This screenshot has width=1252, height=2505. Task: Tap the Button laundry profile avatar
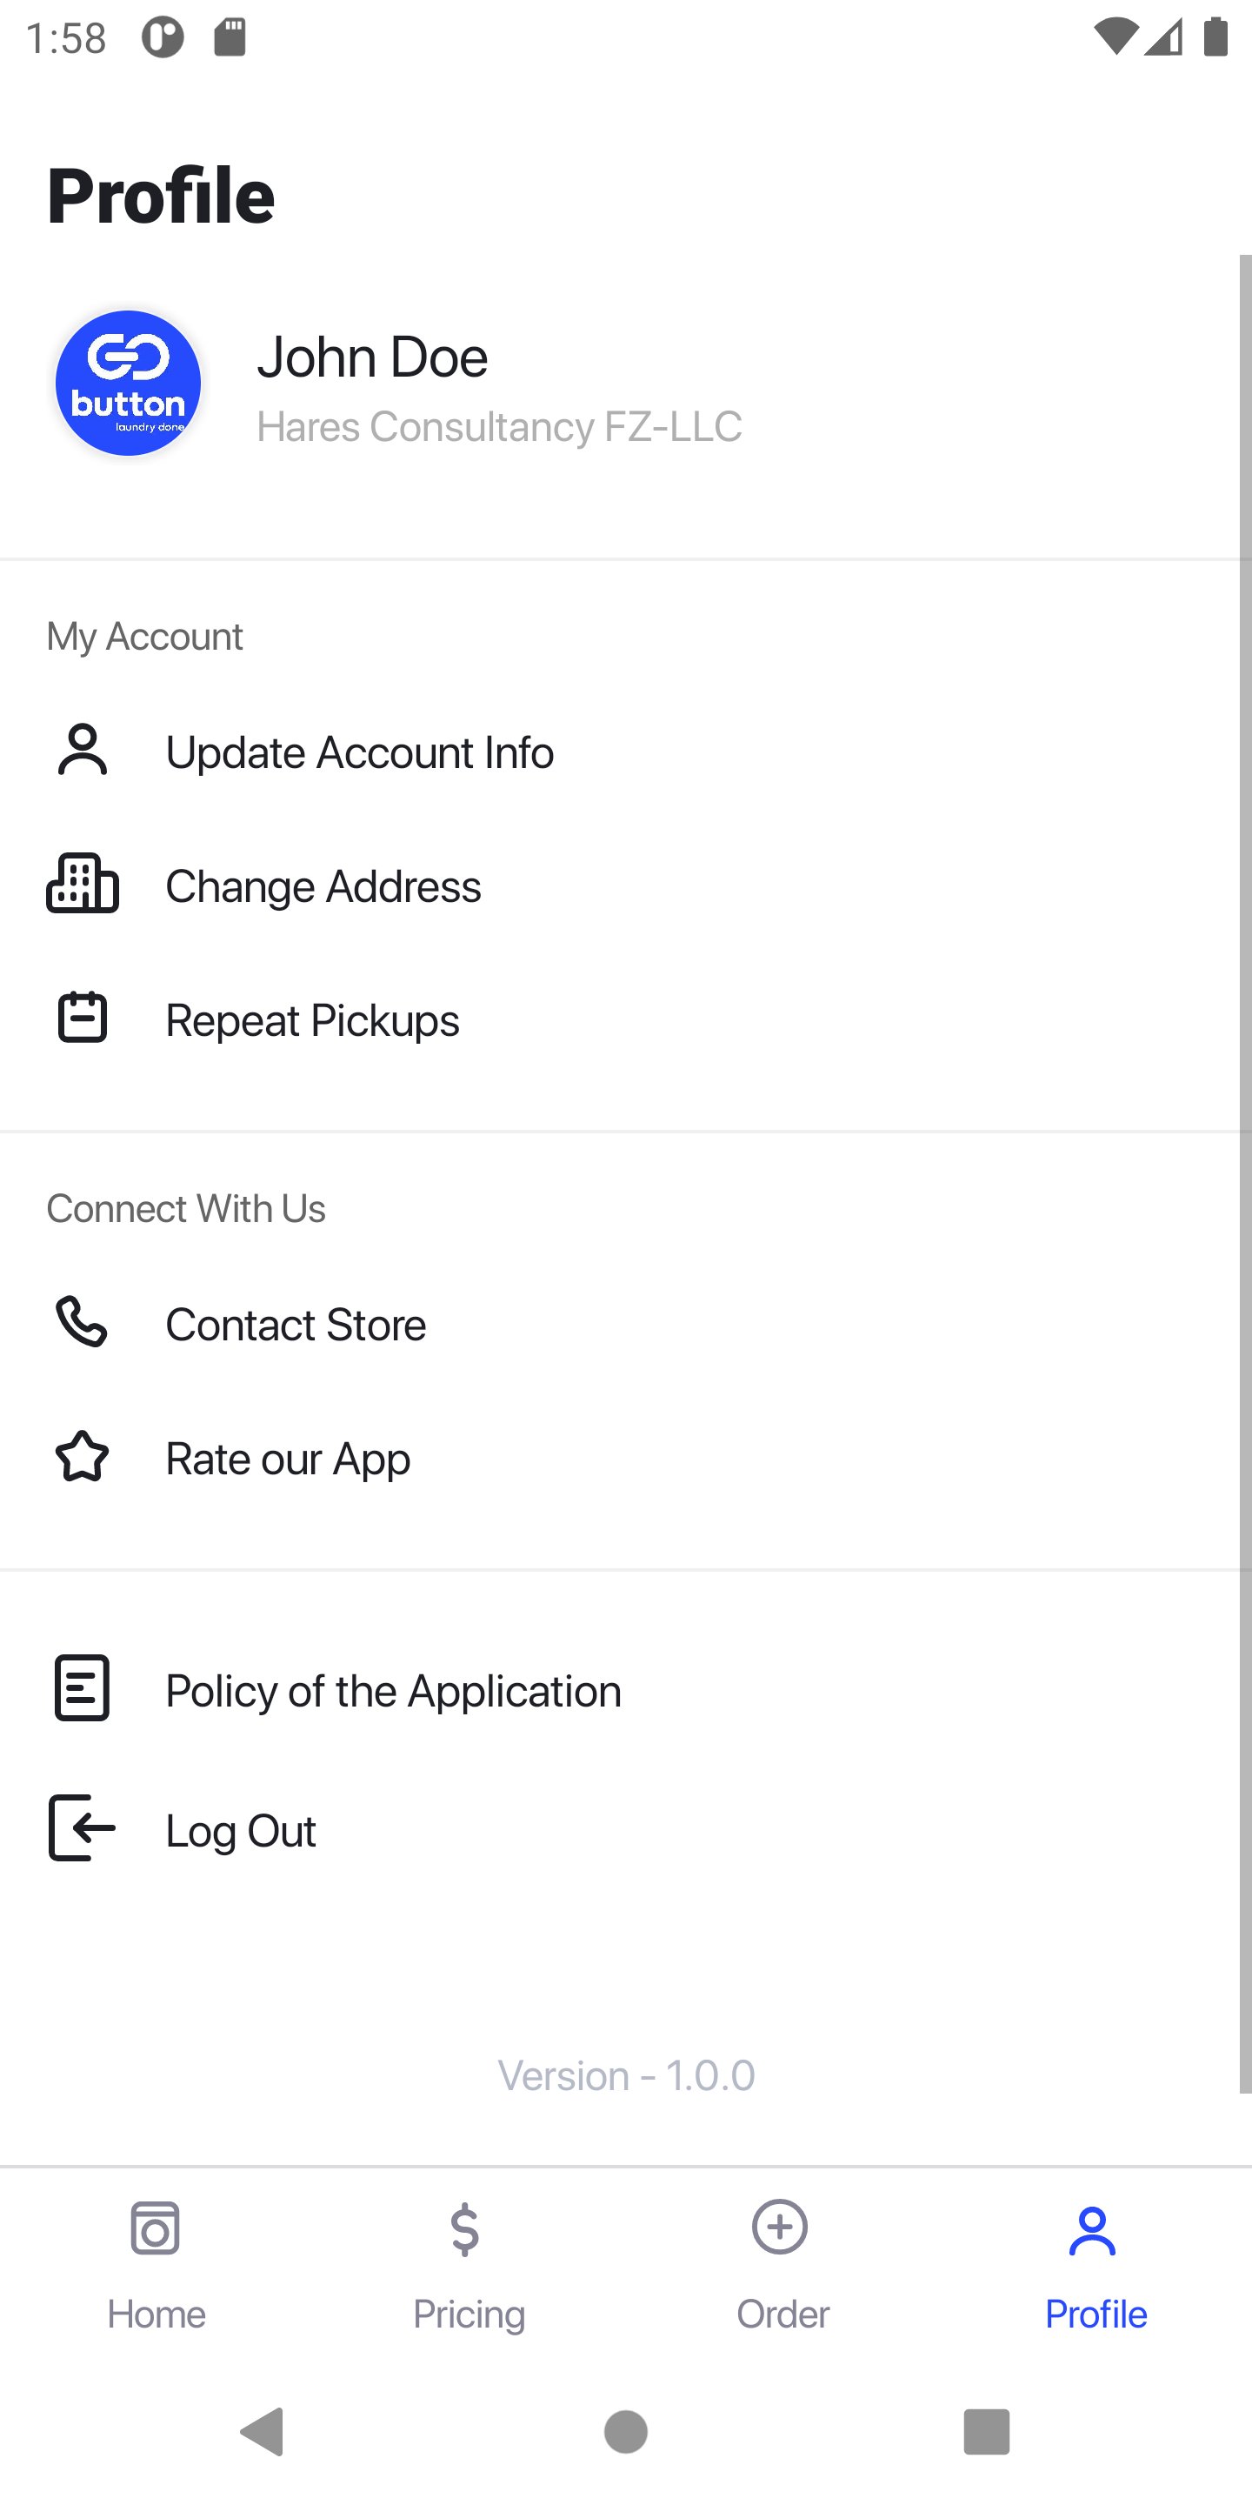129,383
